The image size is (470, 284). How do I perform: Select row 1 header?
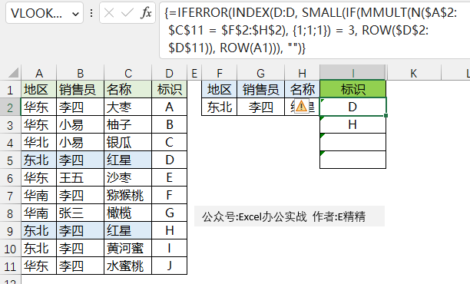(x=10, y=90)
